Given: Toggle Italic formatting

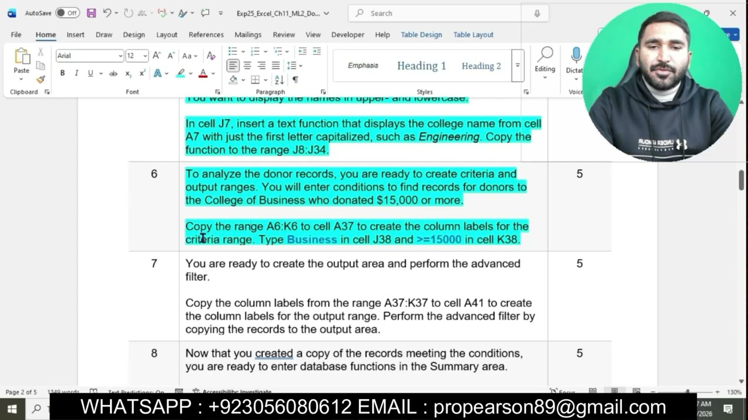Looking at the screenshot, I should pyautogui.click(x=77, y=73).
